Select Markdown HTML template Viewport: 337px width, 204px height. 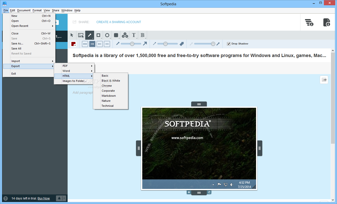(110, 96)
